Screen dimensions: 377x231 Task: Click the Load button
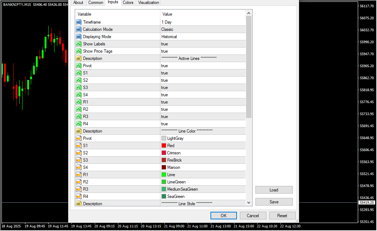[274, 190]
